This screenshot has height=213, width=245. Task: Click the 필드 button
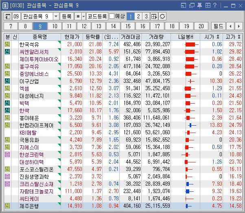[218, 26]
